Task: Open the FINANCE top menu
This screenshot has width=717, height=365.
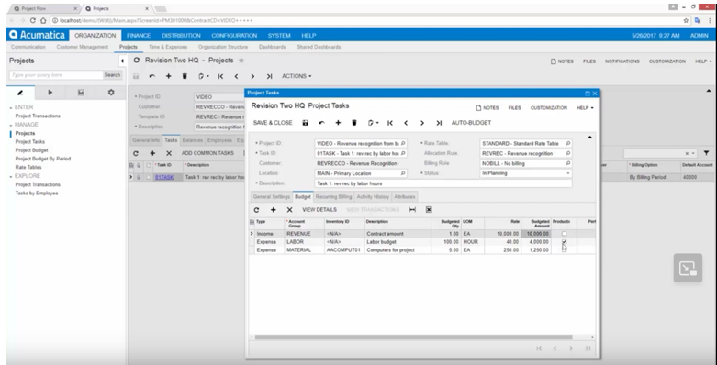Action: pos(139,36)
